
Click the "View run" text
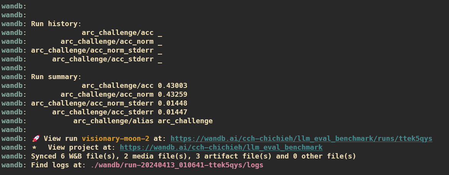pos(60,139)
